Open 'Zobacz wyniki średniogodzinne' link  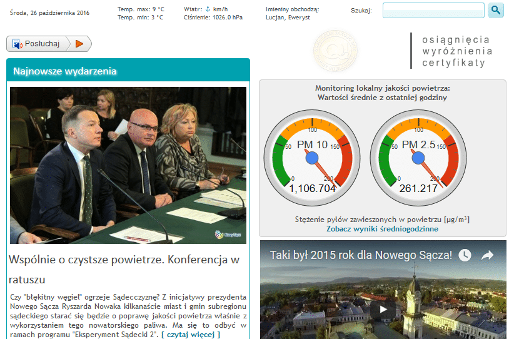pyautogui.click(x=382, y=229)
